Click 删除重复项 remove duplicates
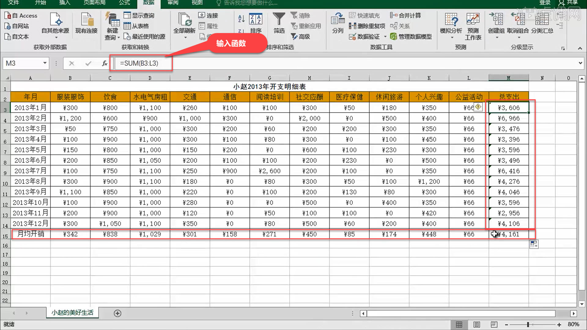 pos(367,26)
